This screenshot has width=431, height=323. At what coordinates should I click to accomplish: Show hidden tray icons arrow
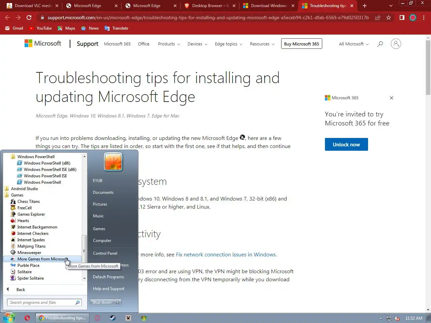tap(380, 318)
